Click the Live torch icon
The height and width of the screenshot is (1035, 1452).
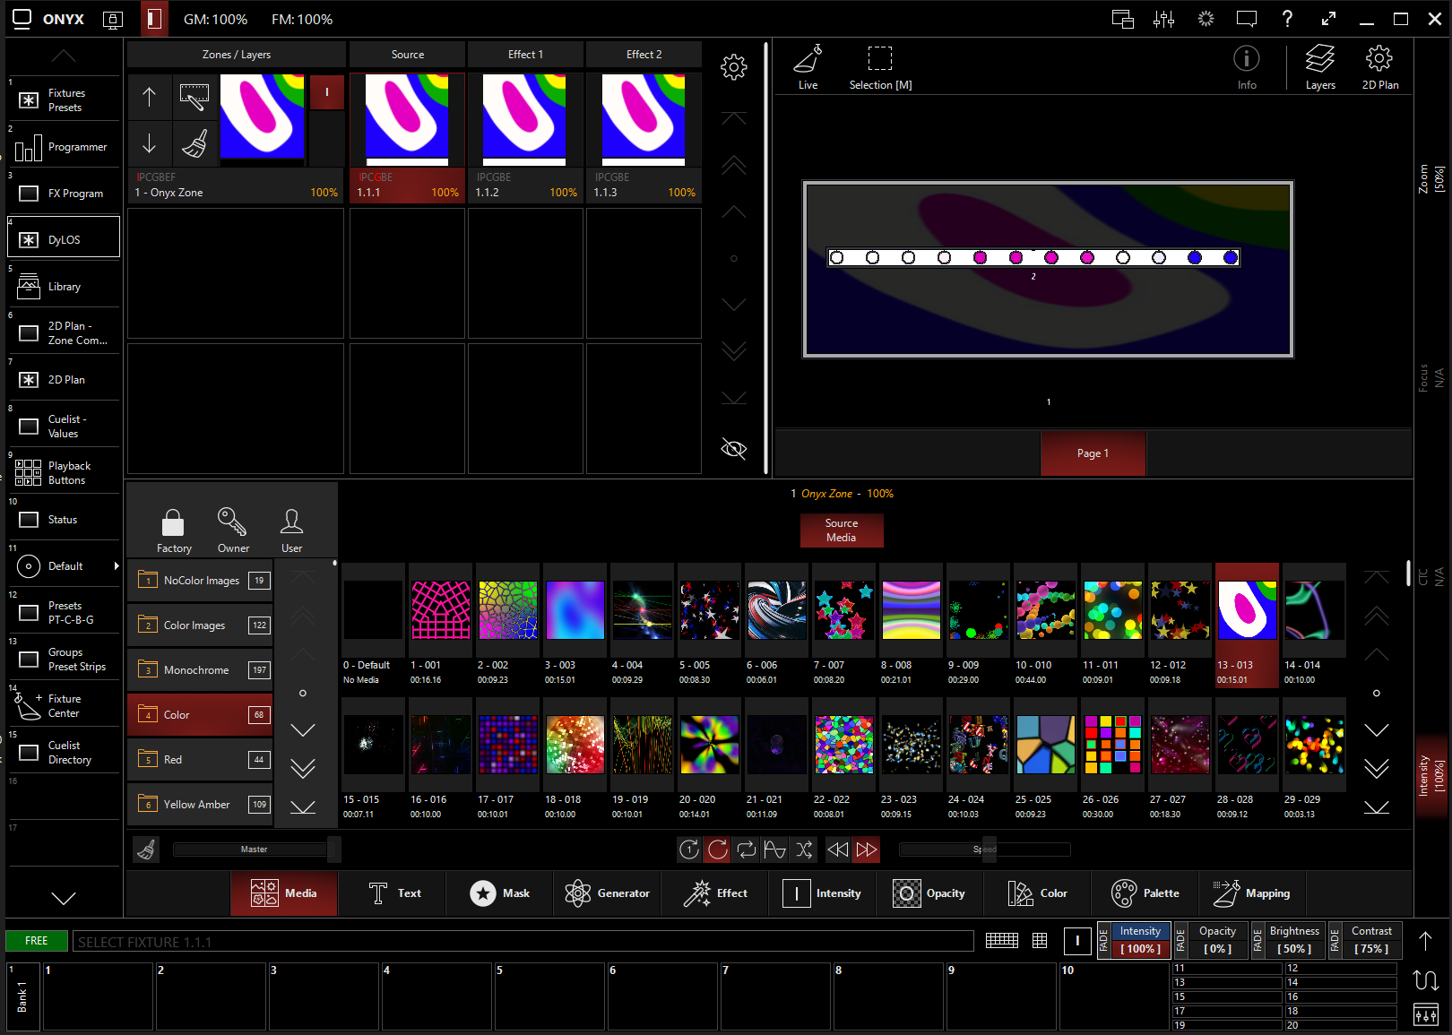[808, 66]
